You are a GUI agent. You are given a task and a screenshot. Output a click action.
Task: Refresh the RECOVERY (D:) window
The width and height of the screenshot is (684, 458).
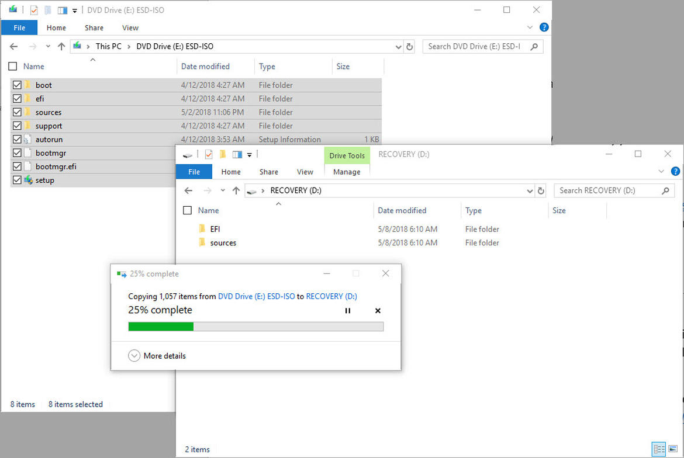[x=540, y=190]
